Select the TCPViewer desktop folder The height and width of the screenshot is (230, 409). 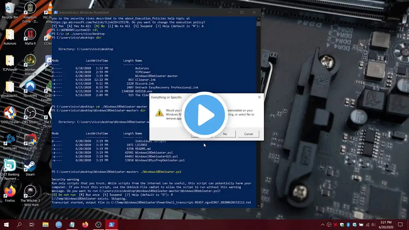coord(10,63)
